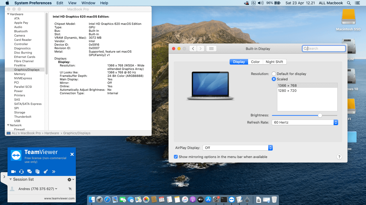Screen dimensions: 366x205
Task: Open the Help menu
Action: point(104,3)
